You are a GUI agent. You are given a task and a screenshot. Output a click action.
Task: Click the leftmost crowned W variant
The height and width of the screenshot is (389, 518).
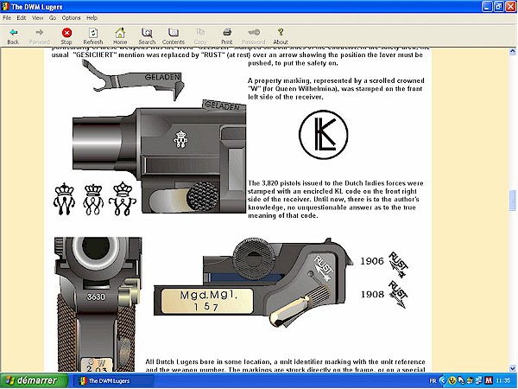pos(64,199)
